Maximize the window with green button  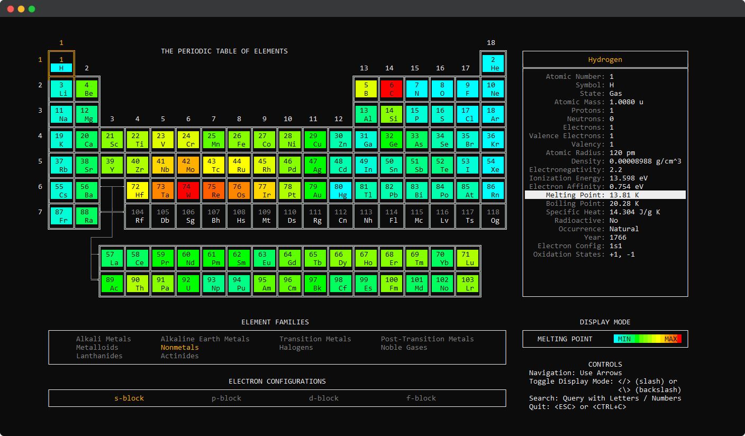[32, 9]
